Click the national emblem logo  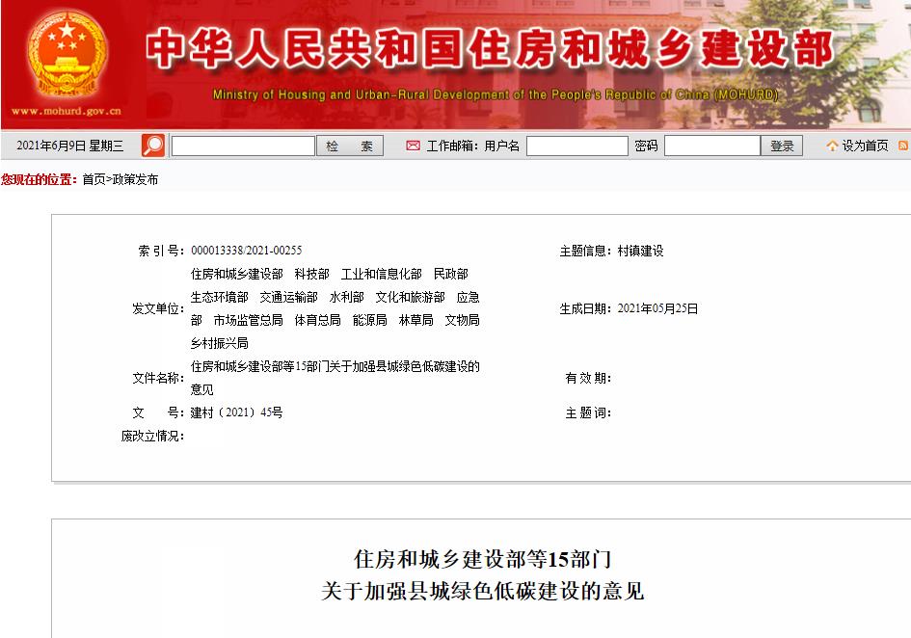click(x=67, y=53)
